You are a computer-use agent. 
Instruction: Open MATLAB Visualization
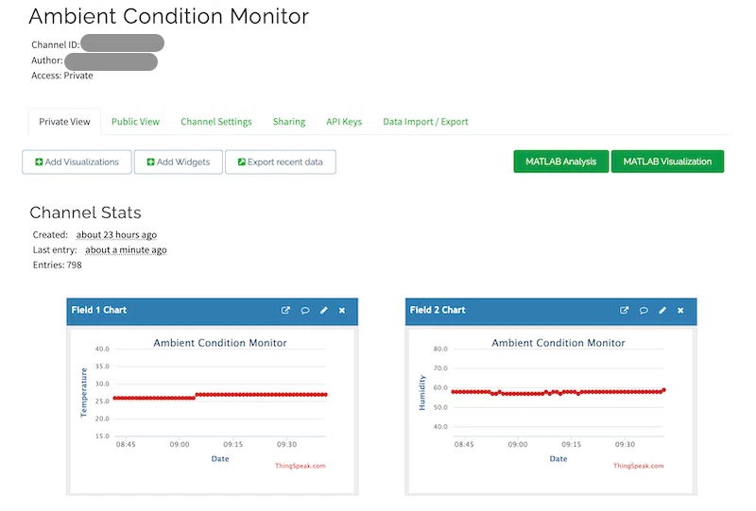tap(667, 162)
